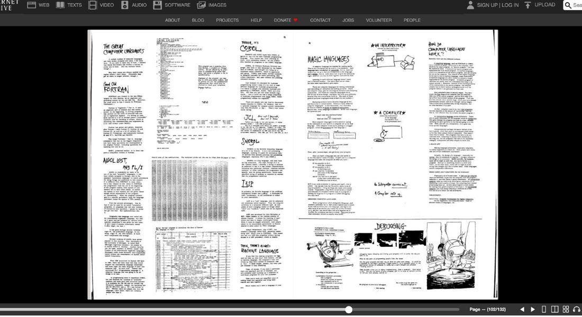Open the Texts section
This screenshot has width=582, height=317.
pos(69,5)
